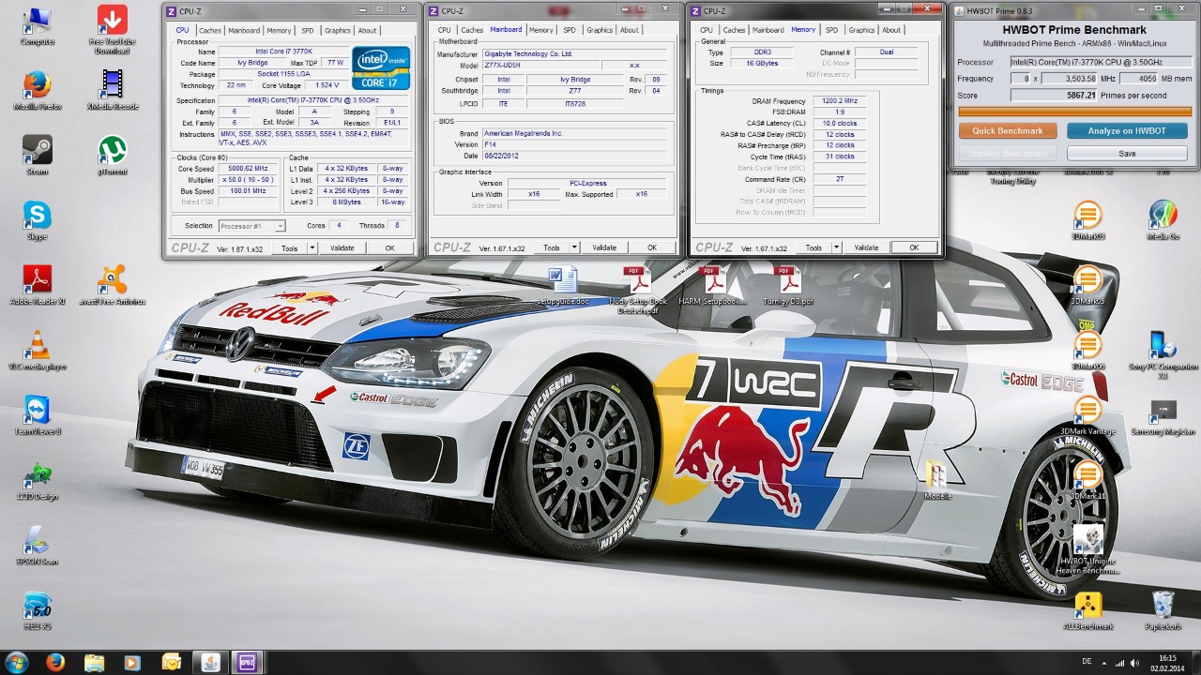Click the Firefox taskbar icon
The width and height of the screenshot is (1201, 675).
tap(54, 662)
